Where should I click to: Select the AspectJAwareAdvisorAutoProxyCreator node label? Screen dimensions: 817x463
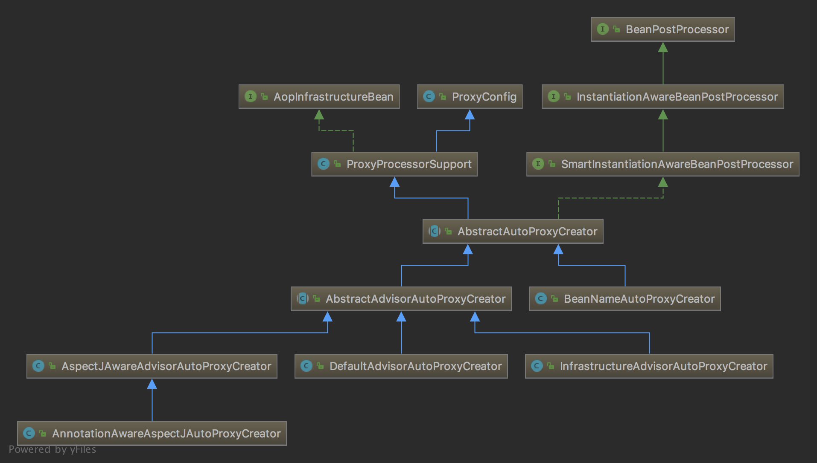(x=166, y=366)
